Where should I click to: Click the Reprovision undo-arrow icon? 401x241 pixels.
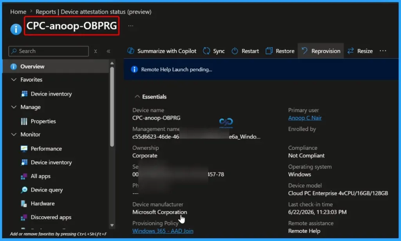[305, 50]
